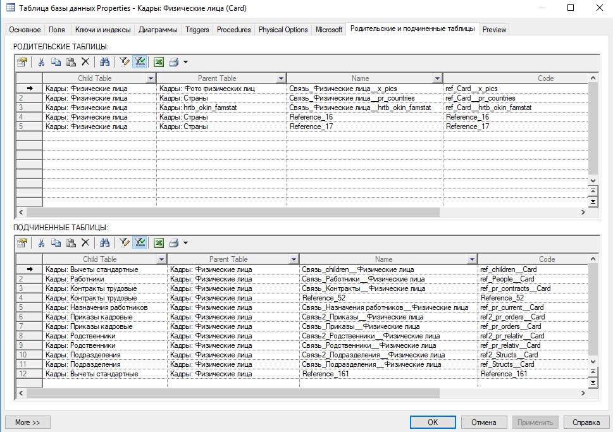
Task: Select the cell 'ref_People__Card'
Action: (533, 279)
